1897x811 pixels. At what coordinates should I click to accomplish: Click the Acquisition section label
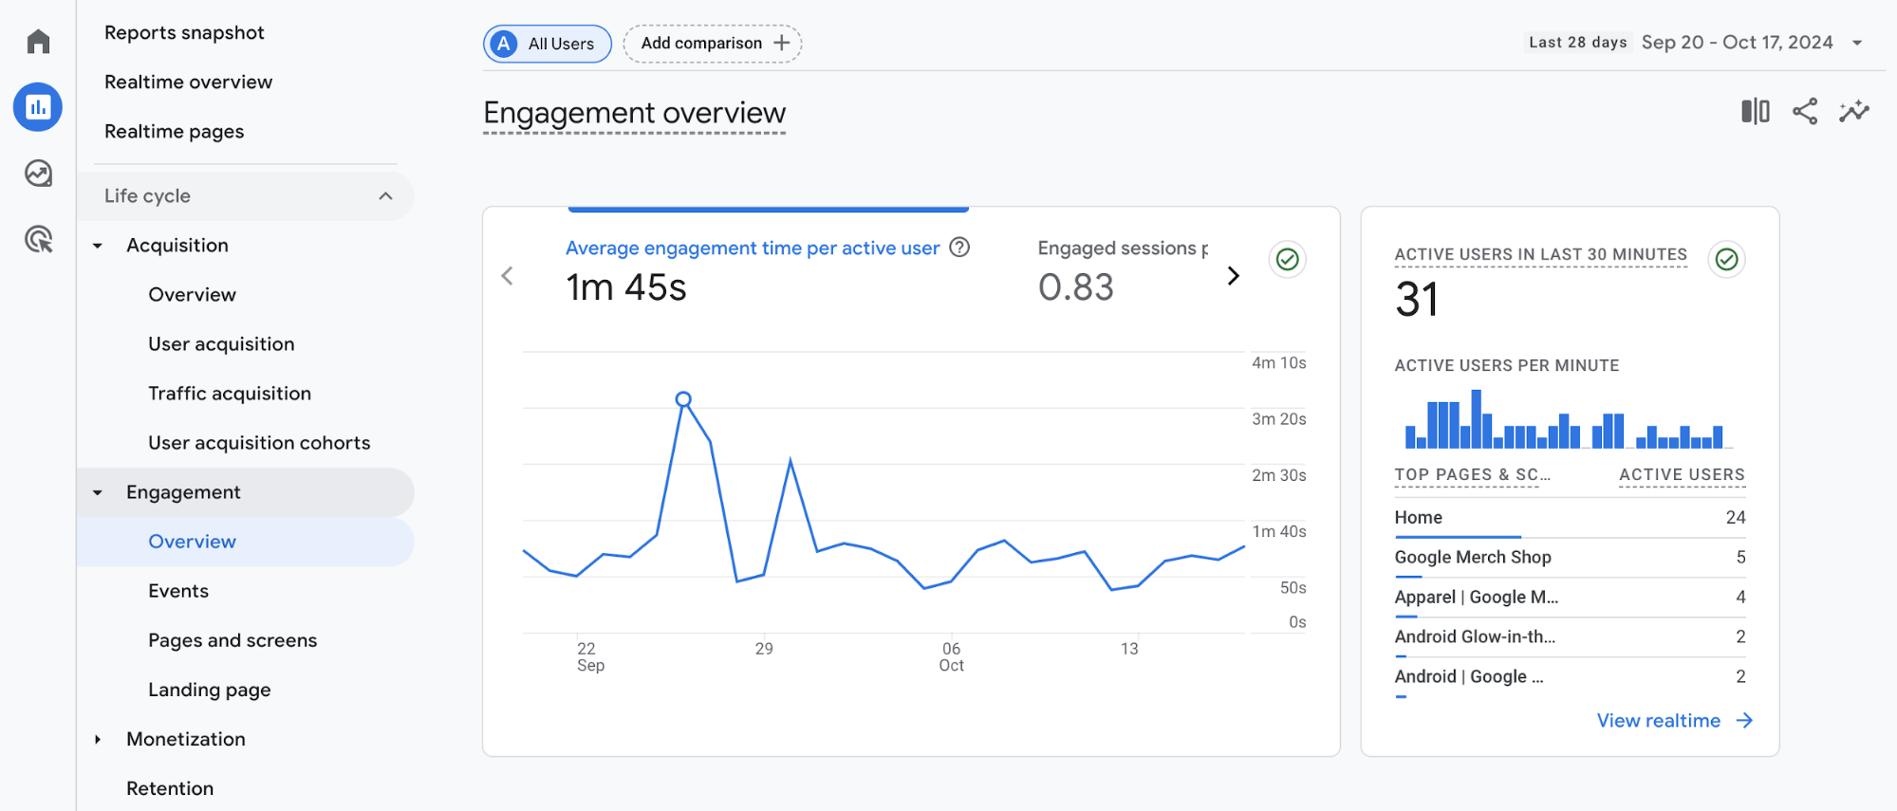click(177, 246)
